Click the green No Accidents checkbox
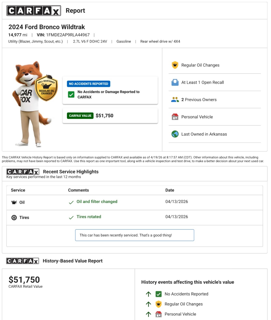This screenshot has width=271, height=320. 71,94
